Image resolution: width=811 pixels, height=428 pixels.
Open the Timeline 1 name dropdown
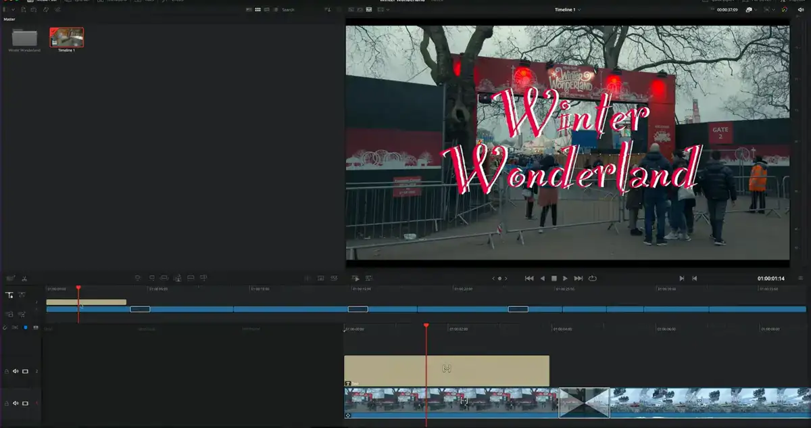pos(568,9)
